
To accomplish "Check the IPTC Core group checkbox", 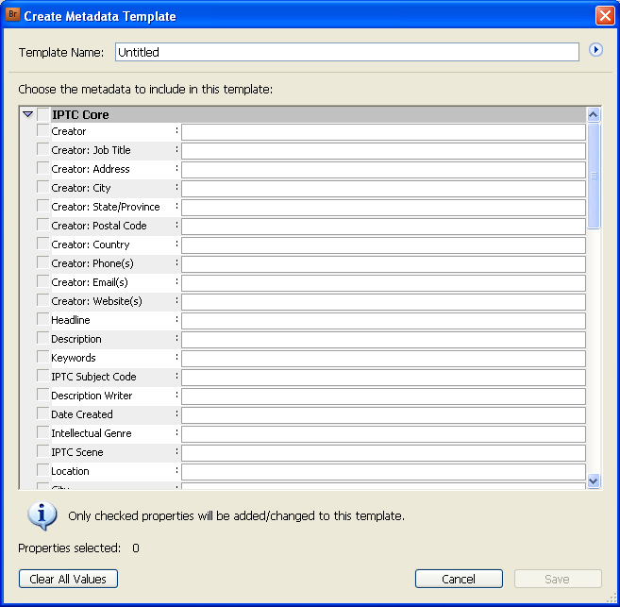I will pyautogui.click(x=43, y=114).
